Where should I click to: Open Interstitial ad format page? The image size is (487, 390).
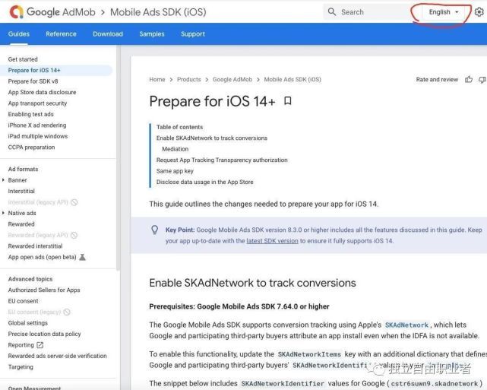tap(21, 191)
